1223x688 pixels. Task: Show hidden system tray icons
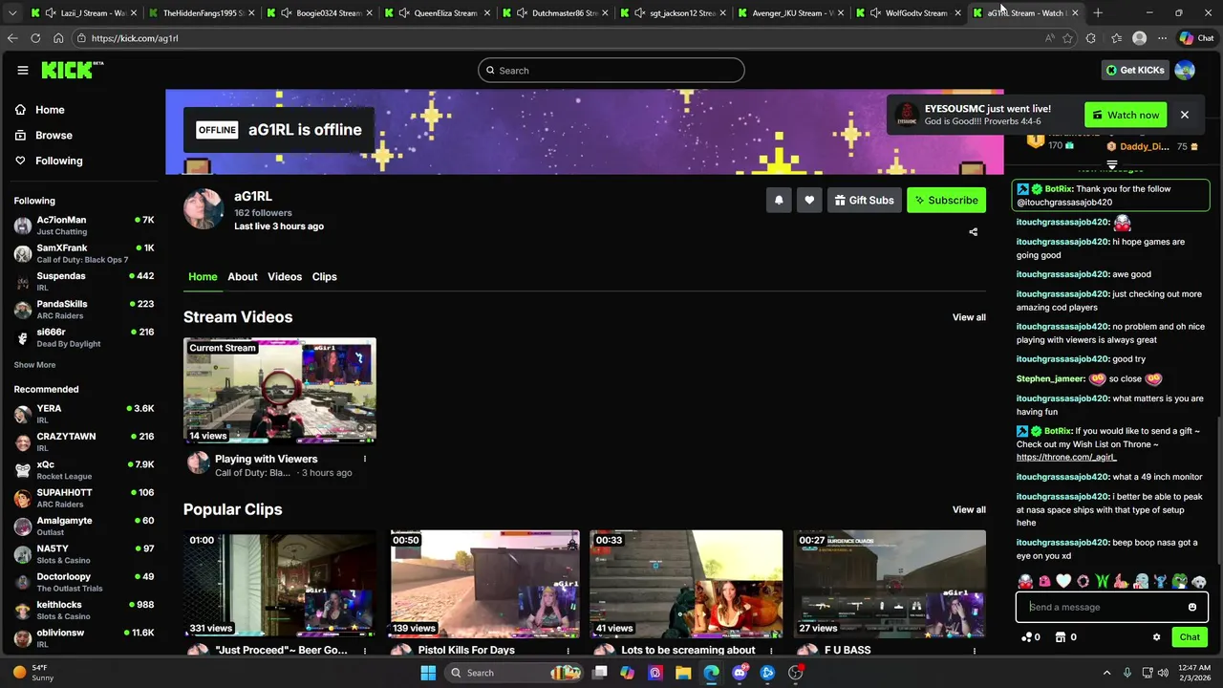[x=1106, y=673]
